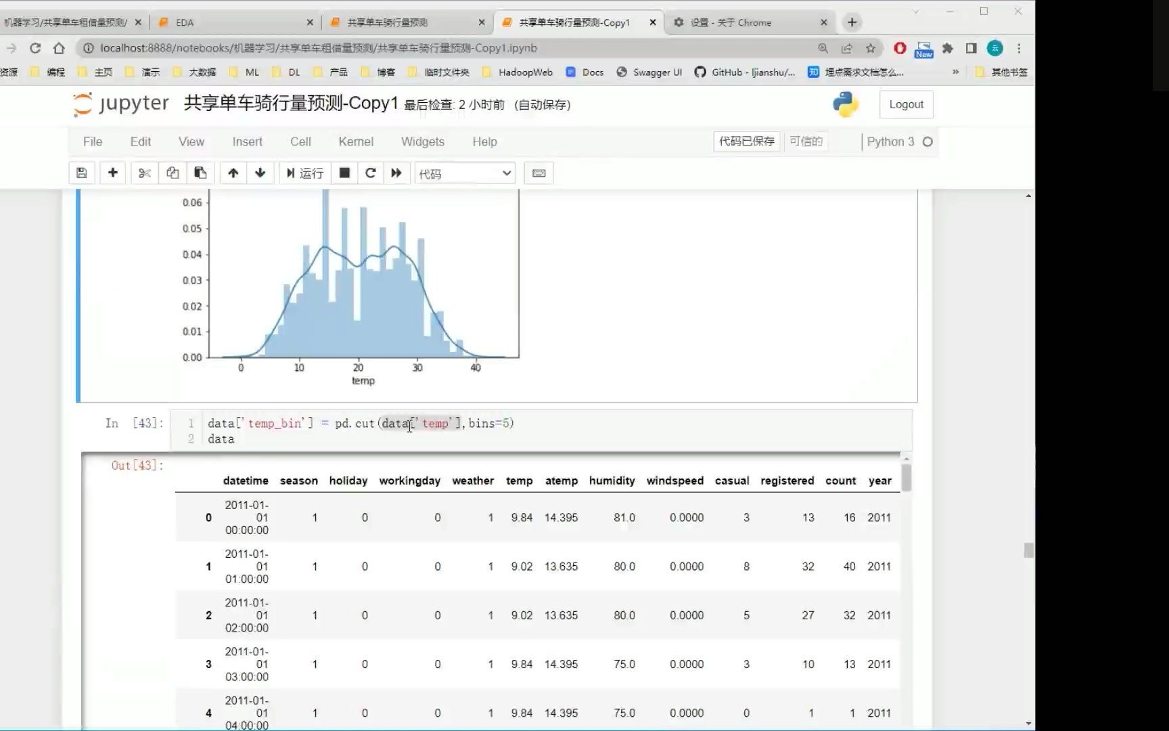Screen dimensions: 1169x731
Task: Restart and run all with the fast-forward icon
Action: 396,173
